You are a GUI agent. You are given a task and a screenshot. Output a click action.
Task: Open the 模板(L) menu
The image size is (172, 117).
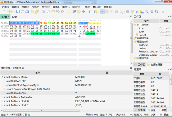(66, 7)
